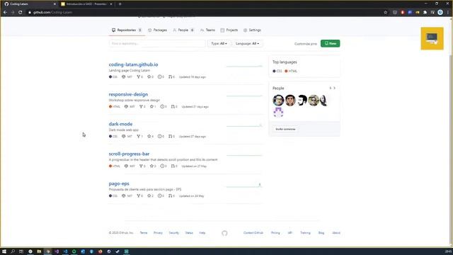Screen dimensions: 453x255
Task: Click pull requests icon of scroll-progress-bar repo
Action: click(173, 166)
